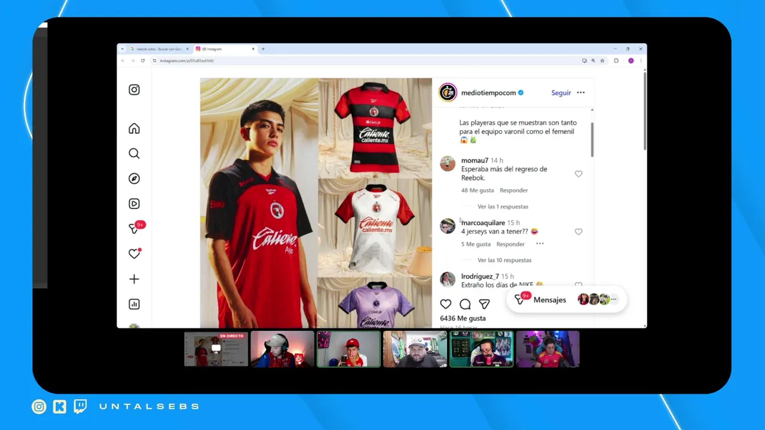This screenshot has width=765, height=430.
Task: Click the Instagram logo in sidebar
Action: 134,90
